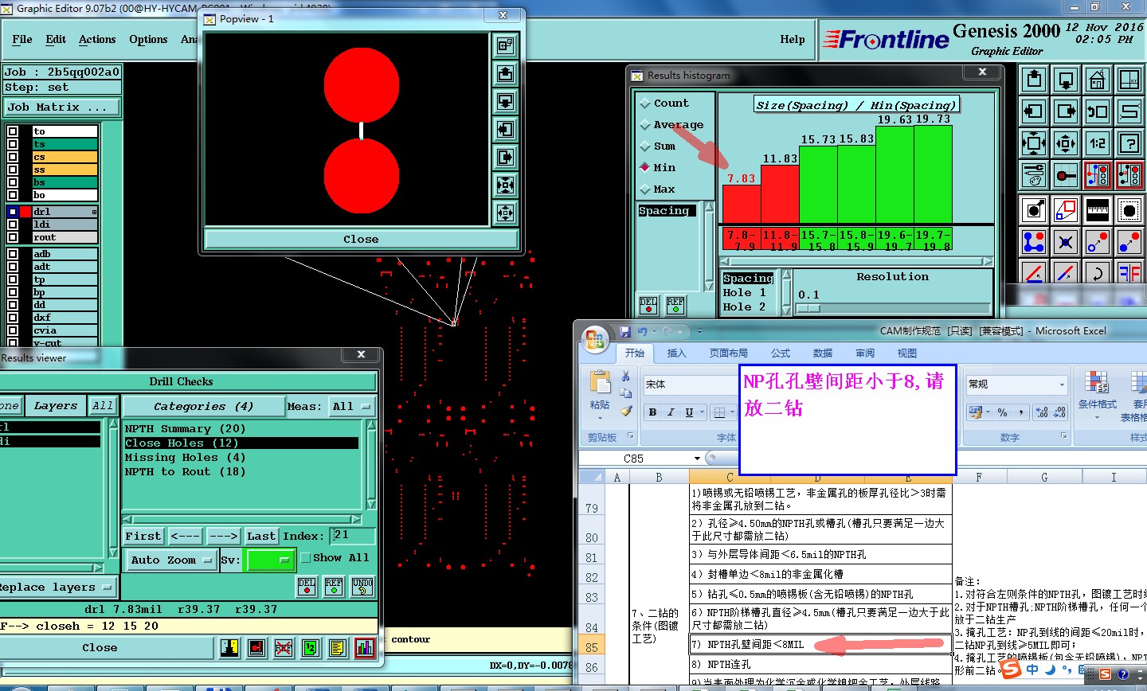Screen dimensions: 1147x691
Task: Click the Resolution slider in Results histogram
Action: point(893,308)
